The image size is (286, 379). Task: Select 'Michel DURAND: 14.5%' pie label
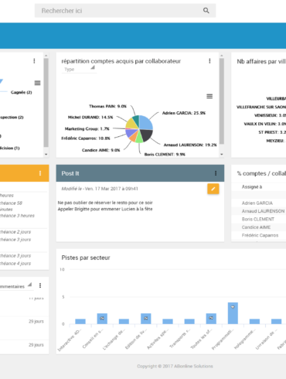(x=90, y=117)
